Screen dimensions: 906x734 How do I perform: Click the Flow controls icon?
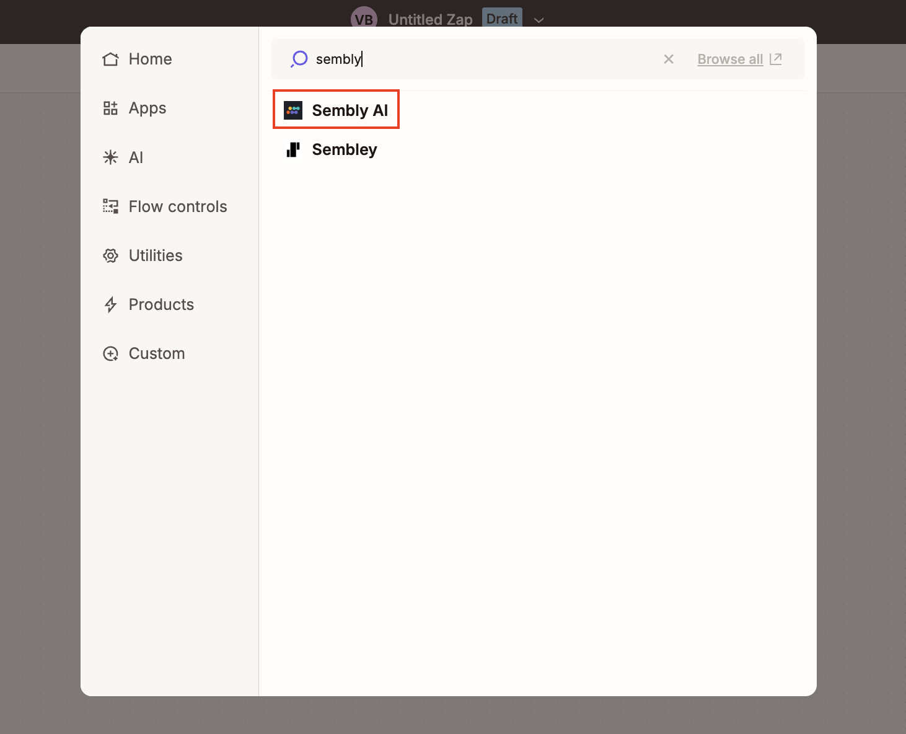coord(110,206)
